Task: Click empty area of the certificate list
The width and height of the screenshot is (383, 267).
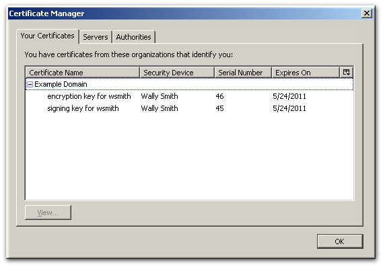Action: click(189, 156)
